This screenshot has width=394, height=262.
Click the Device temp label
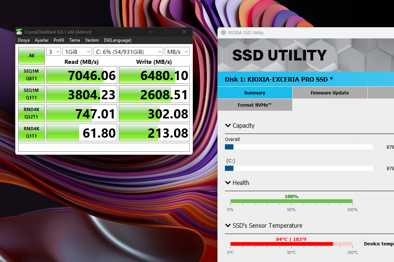[379, 244]
